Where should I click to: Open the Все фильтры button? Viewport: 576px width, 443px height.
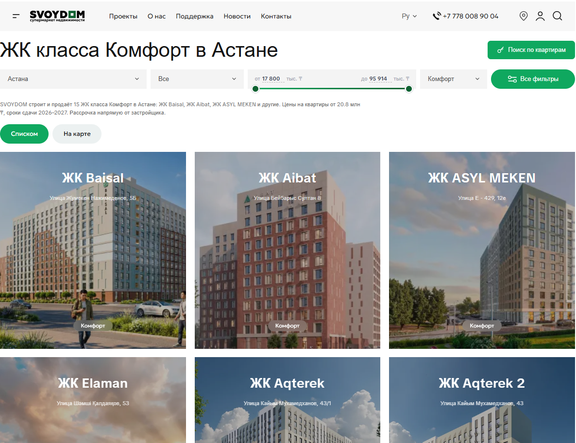pyautogui.click(x=533, y=79)
